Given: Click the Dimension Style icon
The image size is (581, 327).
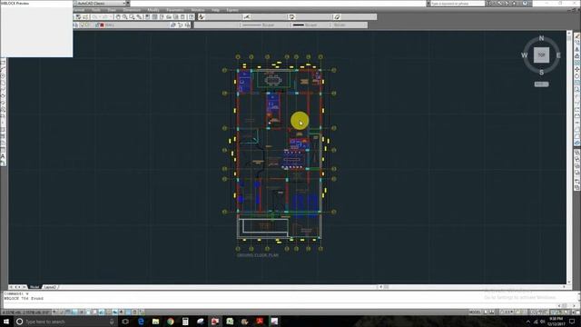Looking at the screenshot, I should click(x=247, y=17).
